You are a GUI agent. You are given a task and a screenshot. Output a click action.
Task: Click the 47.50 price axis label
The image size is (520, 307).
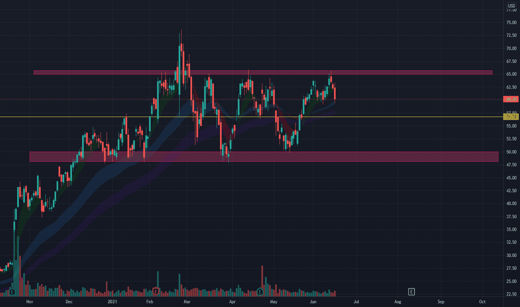pos(511,165)
